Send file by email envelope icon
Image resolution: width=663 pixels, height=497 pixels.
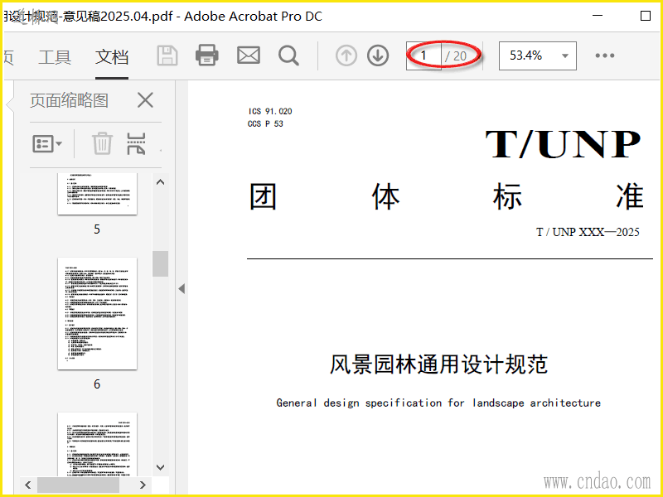[249, 55]
